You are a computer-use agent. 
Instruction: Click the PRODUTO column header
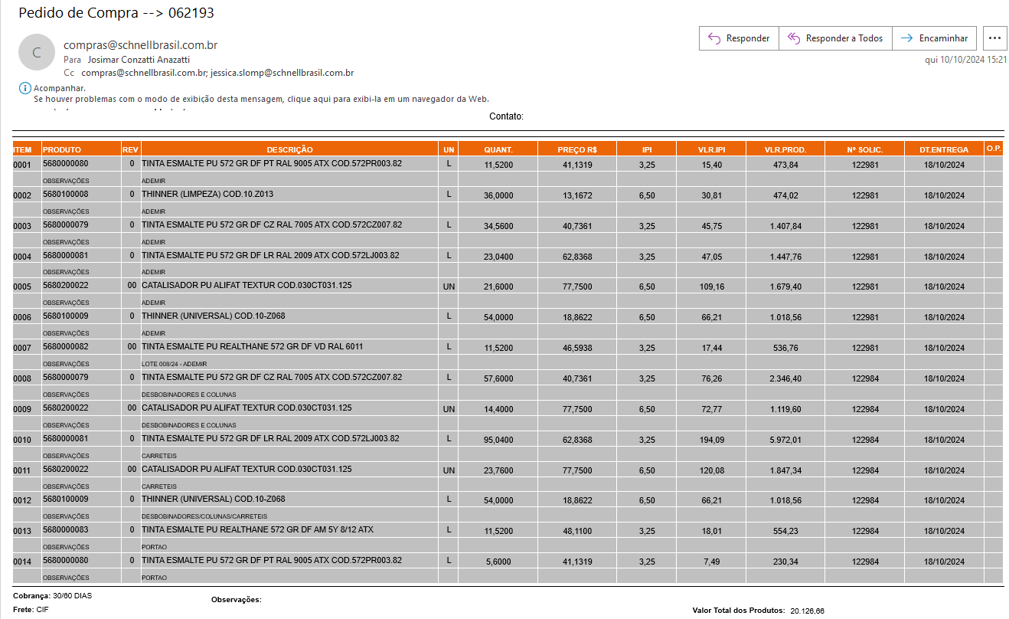pos(62,149)
